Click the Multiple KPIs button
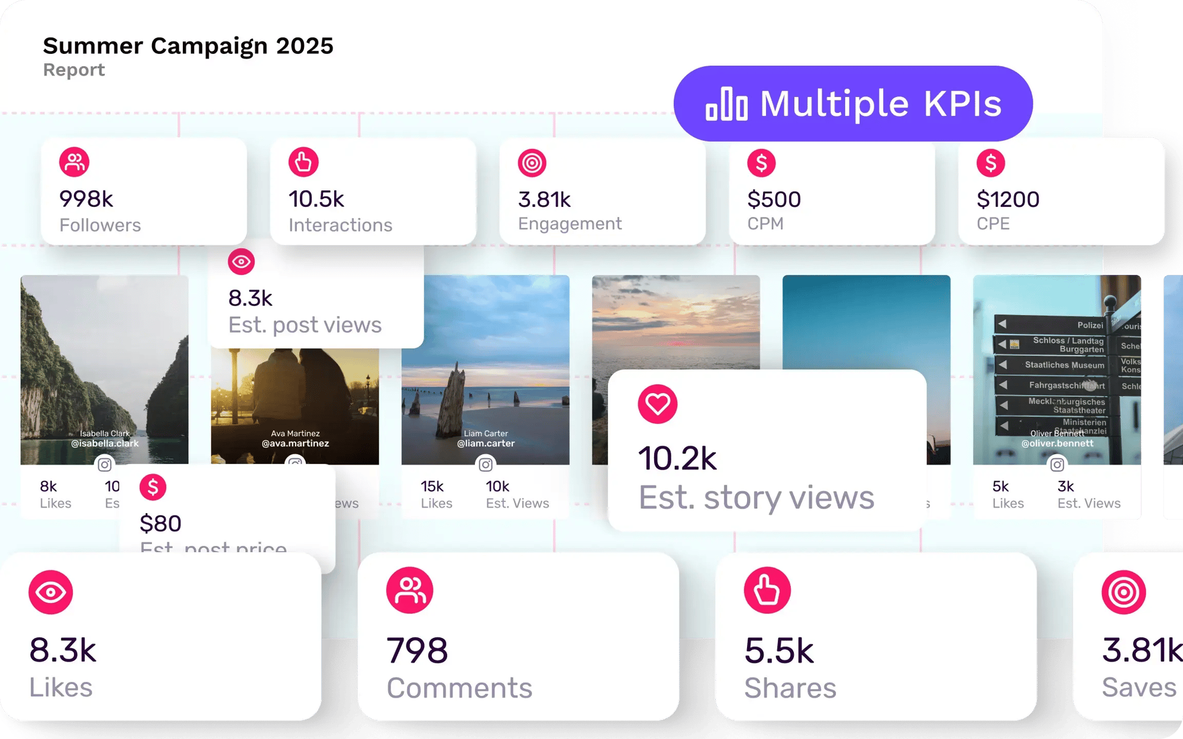This screenshot has width=1183, height=739. (x=853, y=103)
